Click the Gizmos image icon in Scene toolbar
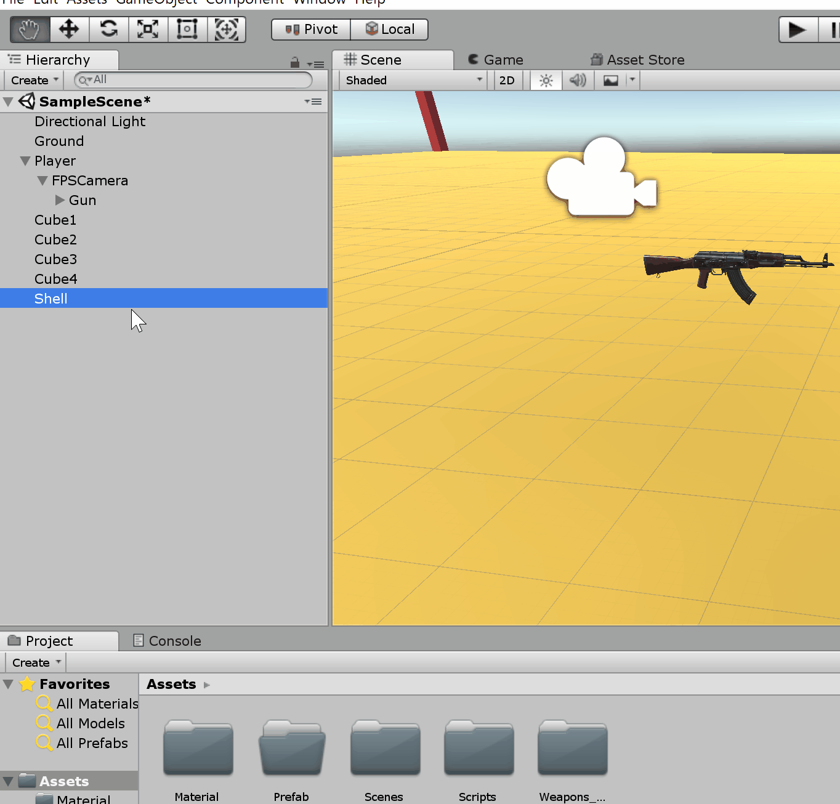This screenshot has width=840, height=804. [x=610, y=80]
